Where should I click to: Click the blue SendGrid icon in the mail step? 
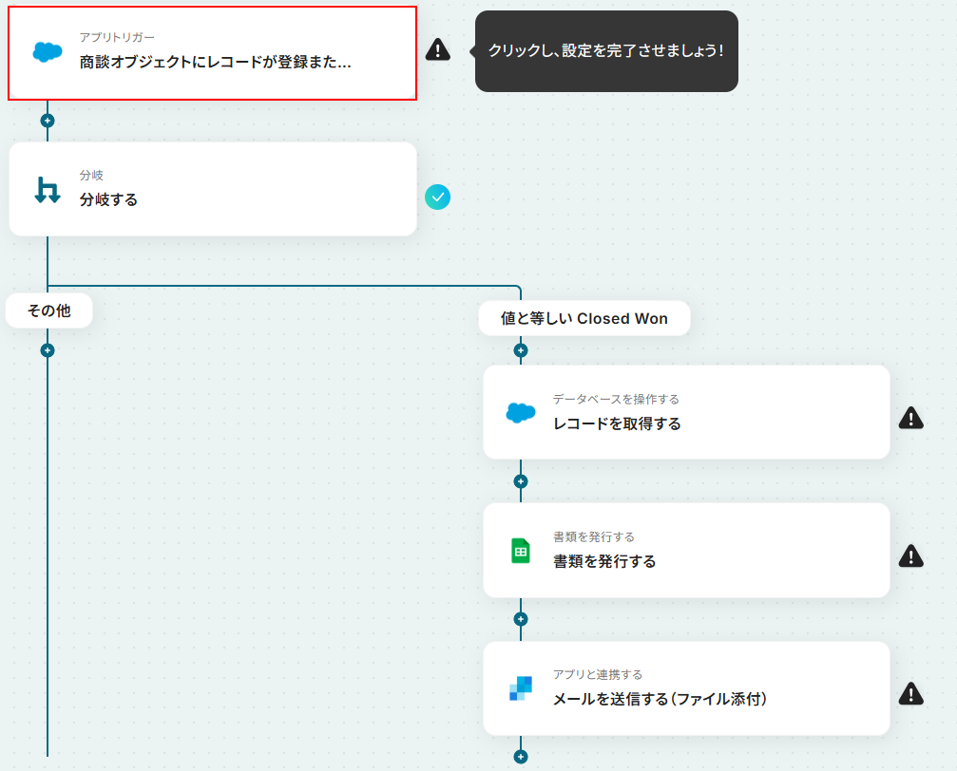[x=521, y=688]
